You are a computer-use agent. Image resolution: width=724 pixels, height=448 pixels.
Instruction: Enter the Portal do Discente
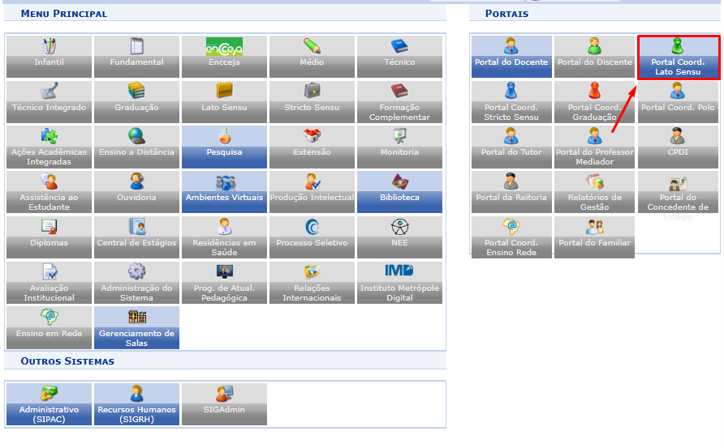pos(595,56)
